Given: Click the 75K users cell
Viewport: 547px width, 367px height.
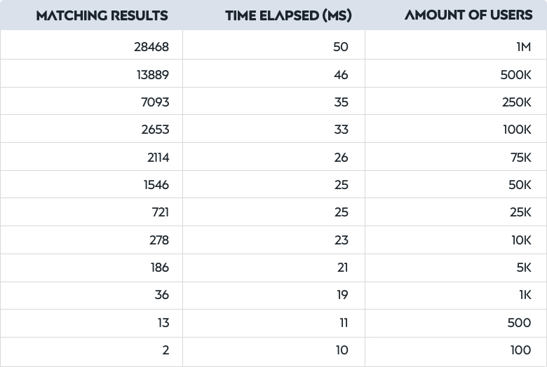Looking at the screenshot, I should (456, 156).
